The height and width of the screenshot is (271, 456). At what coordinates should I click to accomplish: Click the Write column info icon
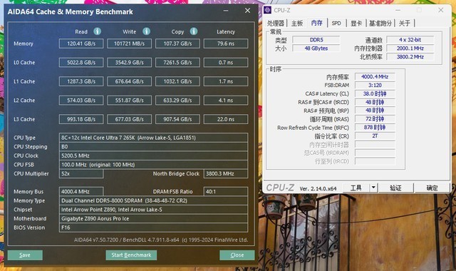point(146,31)
